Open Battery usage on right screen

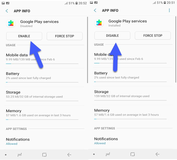pos(132,77)
